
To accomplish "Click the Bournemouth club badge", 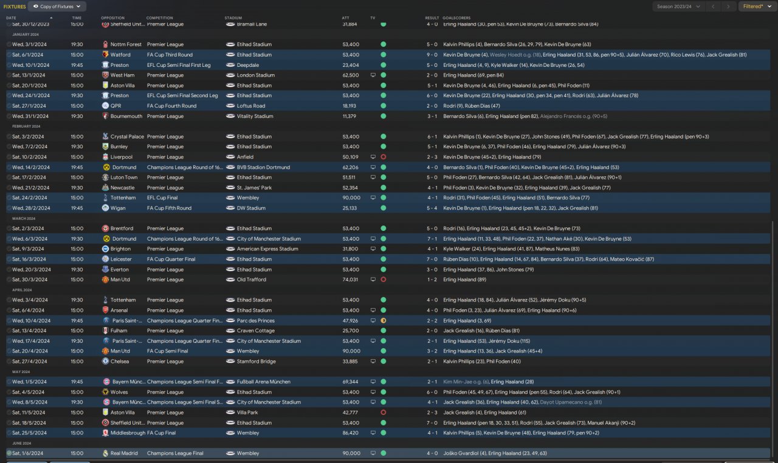I will point(106,116).
